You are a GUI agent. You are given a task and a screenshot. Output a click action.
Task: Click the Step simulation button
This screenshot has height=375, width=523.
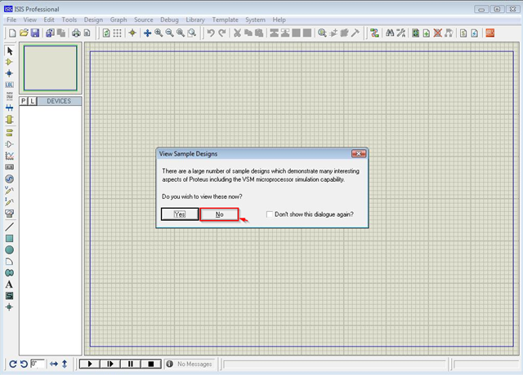(110, 364)
